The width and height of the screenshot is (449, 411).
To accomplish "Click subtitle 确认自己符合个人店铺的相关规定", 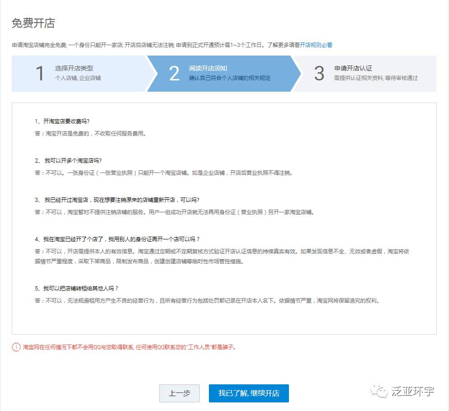I will (230, 78).
